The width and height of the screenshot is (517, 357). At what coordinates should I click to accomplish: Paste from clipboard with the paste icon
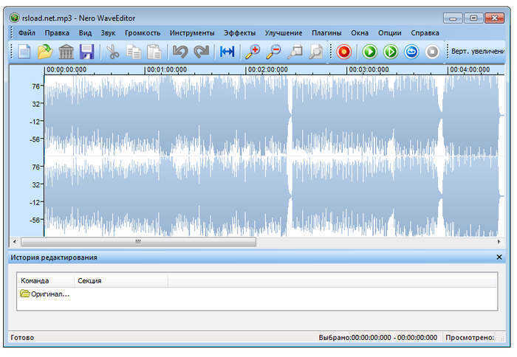[154, 52]
